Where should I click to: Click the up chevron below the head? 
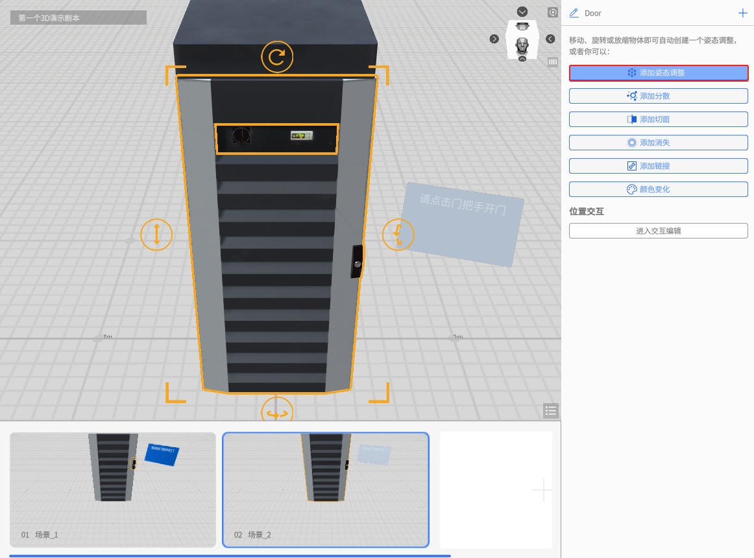pos(522,59)
